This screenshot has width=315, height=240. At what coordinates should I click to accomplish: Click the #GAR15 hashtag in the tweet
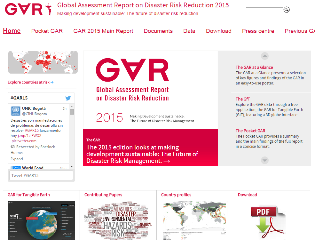(x=32, y=131)
